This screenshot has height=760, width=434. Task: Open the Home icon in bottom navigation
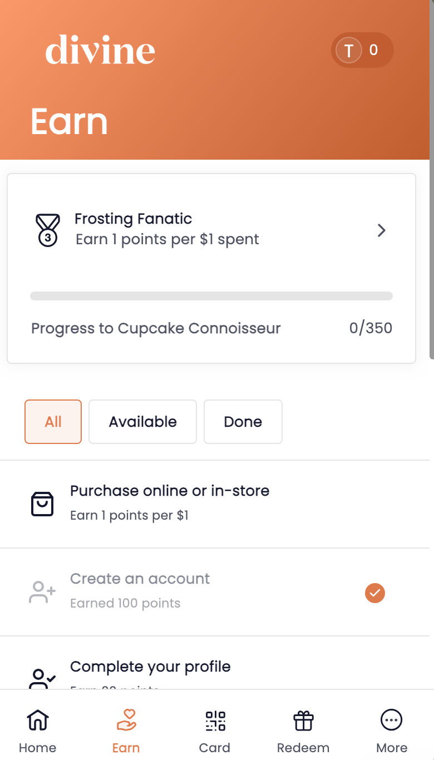(37, 720)
